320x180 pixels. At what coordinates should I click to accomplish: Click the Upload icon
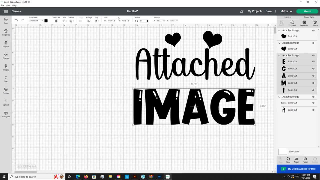[6, 102]
